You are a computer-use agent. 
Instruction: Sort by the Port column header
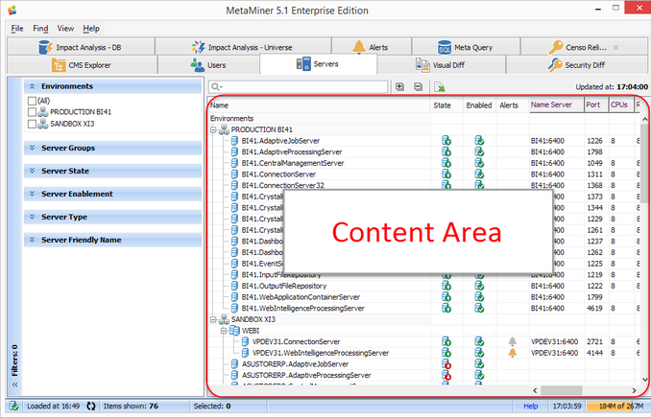(x=596, y=104)
